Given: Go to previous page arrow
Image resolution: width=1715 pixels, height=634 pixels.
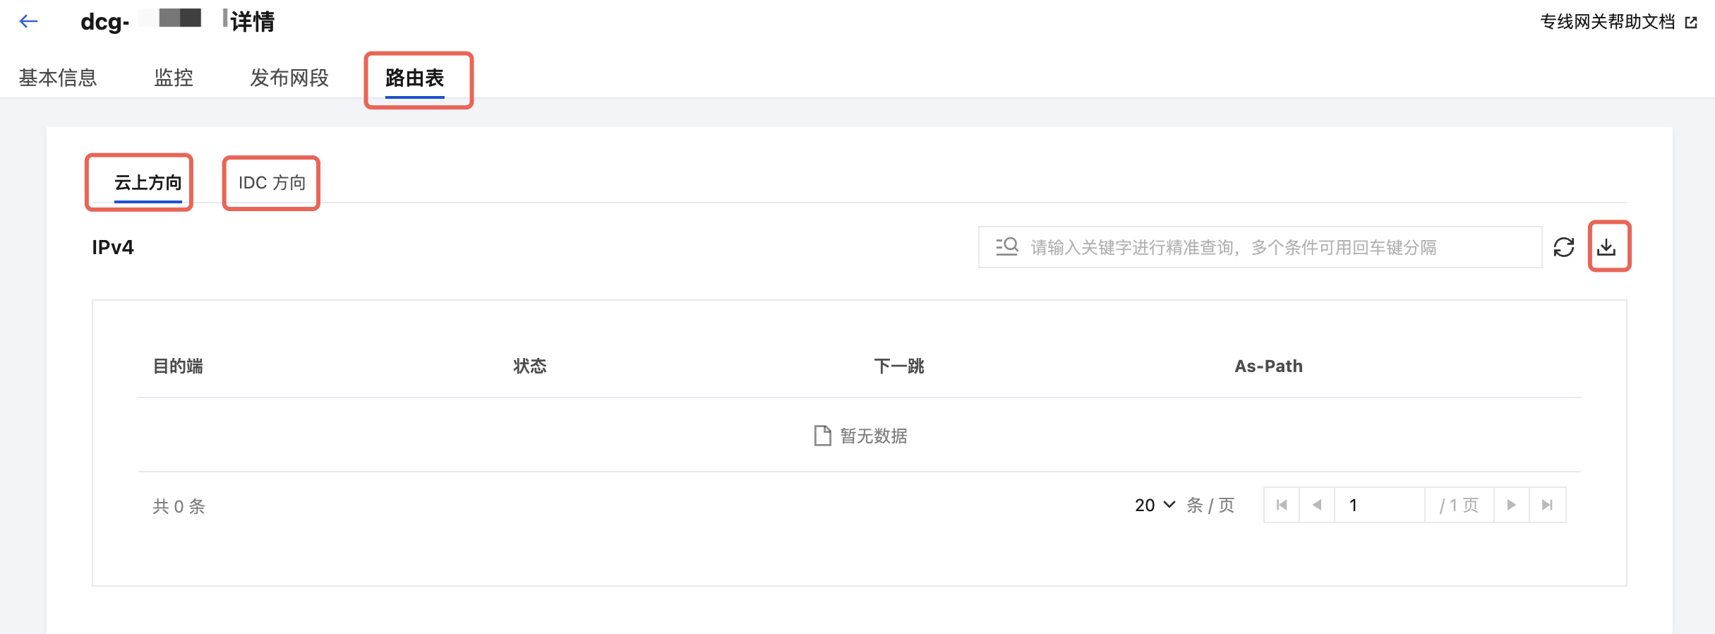Looking at the screenshot, I should tap(1317, 505).
